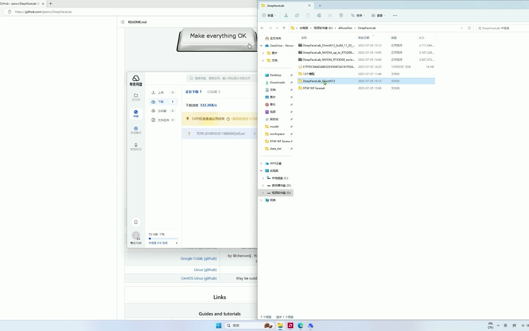Expand the 图片 node under OneDrive
This screenshot has height=331, width=529.
click(263, 53)
